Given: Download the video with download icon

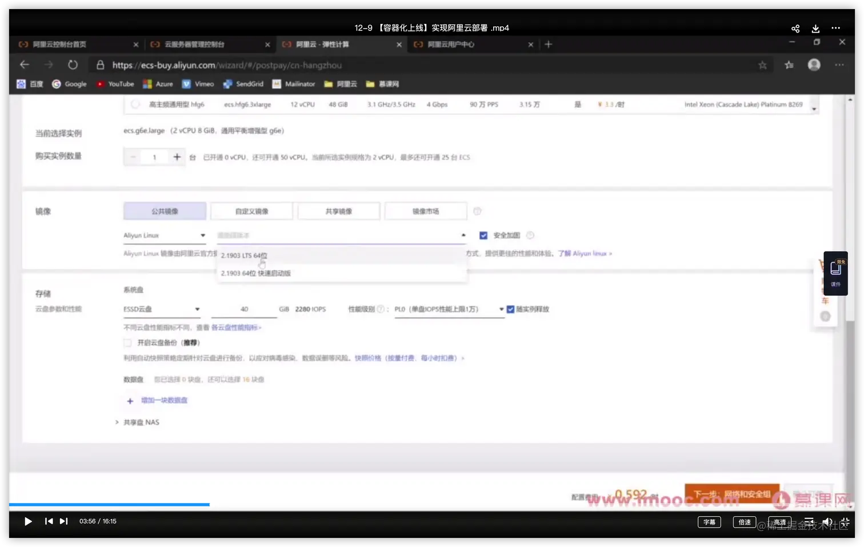Looking at the screenshot, I should click(x=815, y=28).
